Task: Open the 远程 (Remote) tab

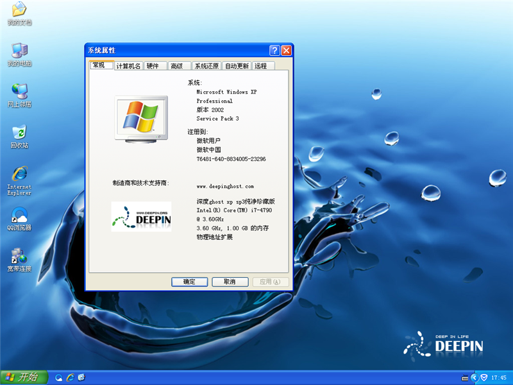Action: [x=261, y=66]
